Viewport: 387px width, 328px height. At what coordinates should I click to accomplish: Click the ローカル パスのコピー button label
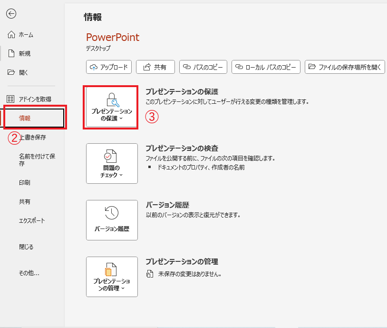(x=271, y=67)
